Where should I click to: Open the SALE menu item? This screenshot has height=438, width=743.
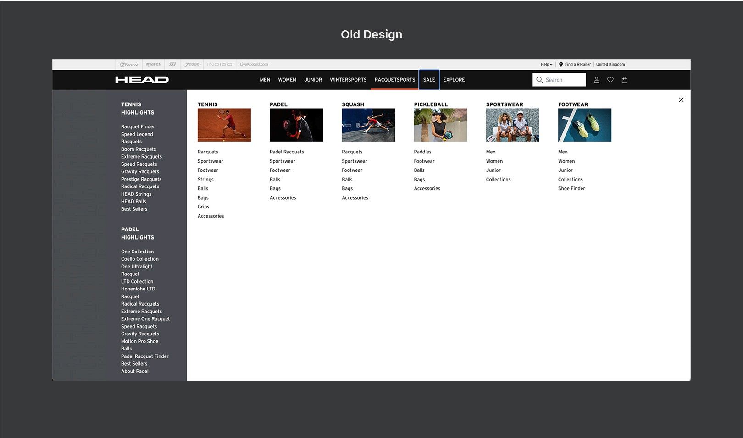pyautogui.click(x=429, y=80)
